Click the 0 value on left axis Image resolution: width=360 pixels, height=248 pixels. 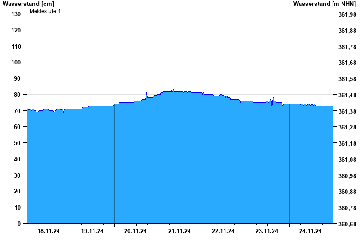point(19,224)
